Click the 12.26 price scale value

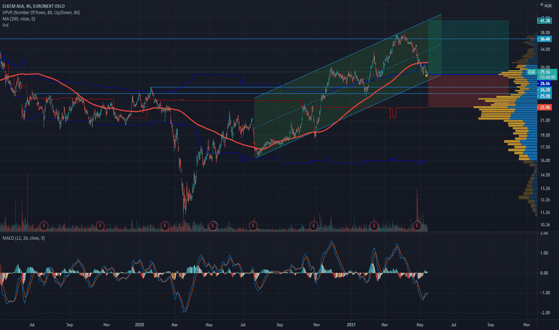[x=545, y=200]
